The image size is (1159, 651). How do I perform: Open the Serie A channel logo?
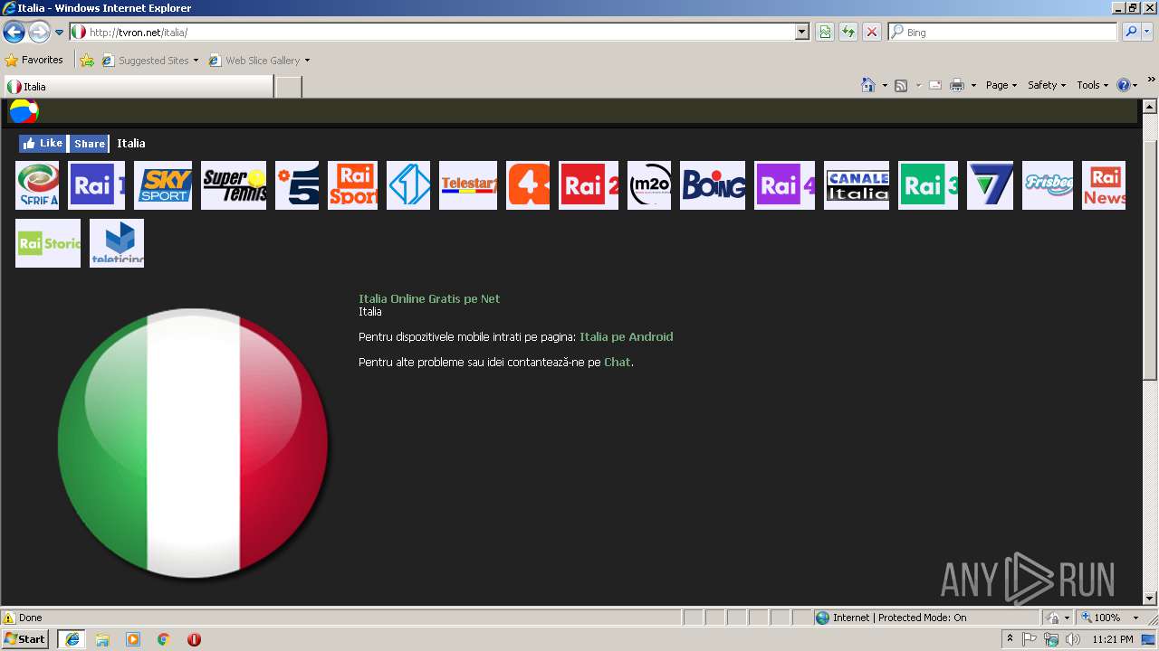pos(37,185)
